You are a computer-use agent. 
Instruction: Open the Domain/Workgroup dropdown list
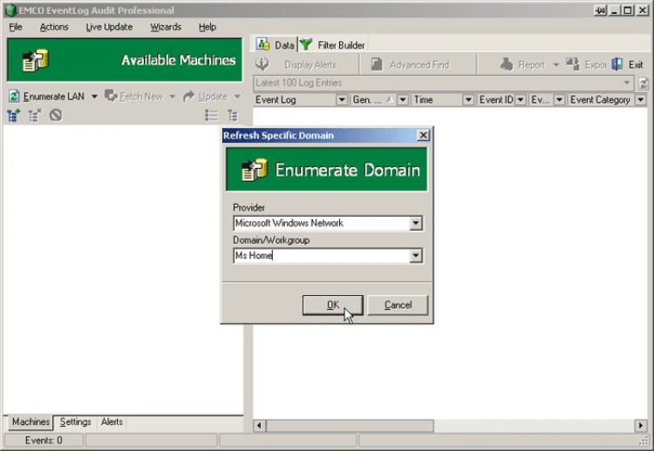pos(415,256)
